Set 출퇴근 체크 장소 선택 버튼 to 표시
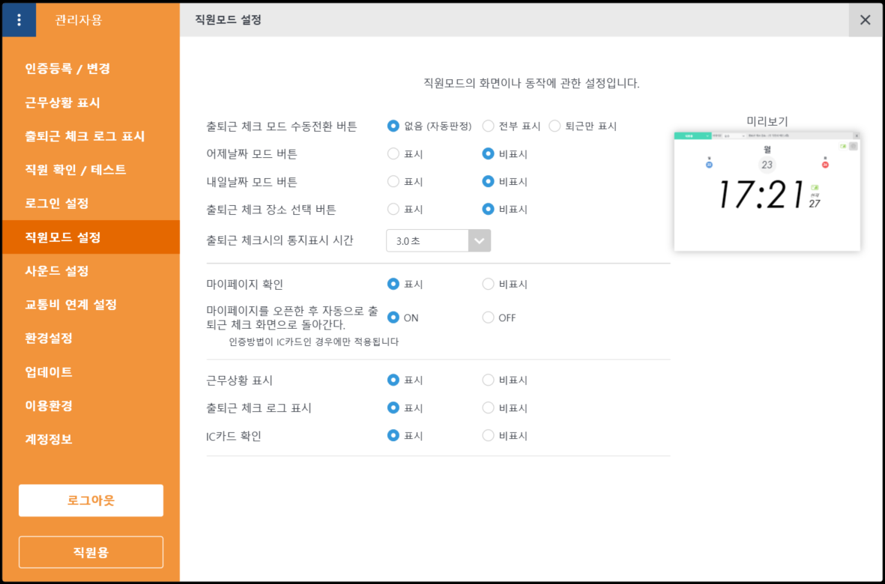This screenshot has width=885, height=584. (393, 209)
